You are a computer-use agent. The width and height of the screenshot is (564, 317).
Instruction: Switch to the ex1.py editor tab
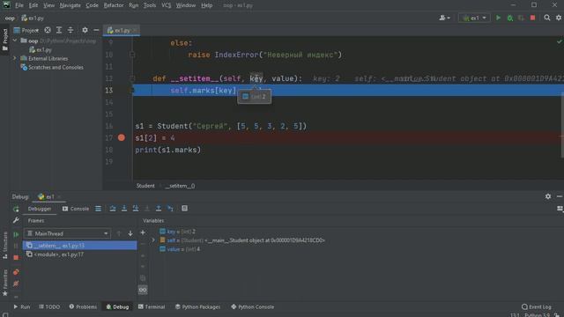[122, 31]
